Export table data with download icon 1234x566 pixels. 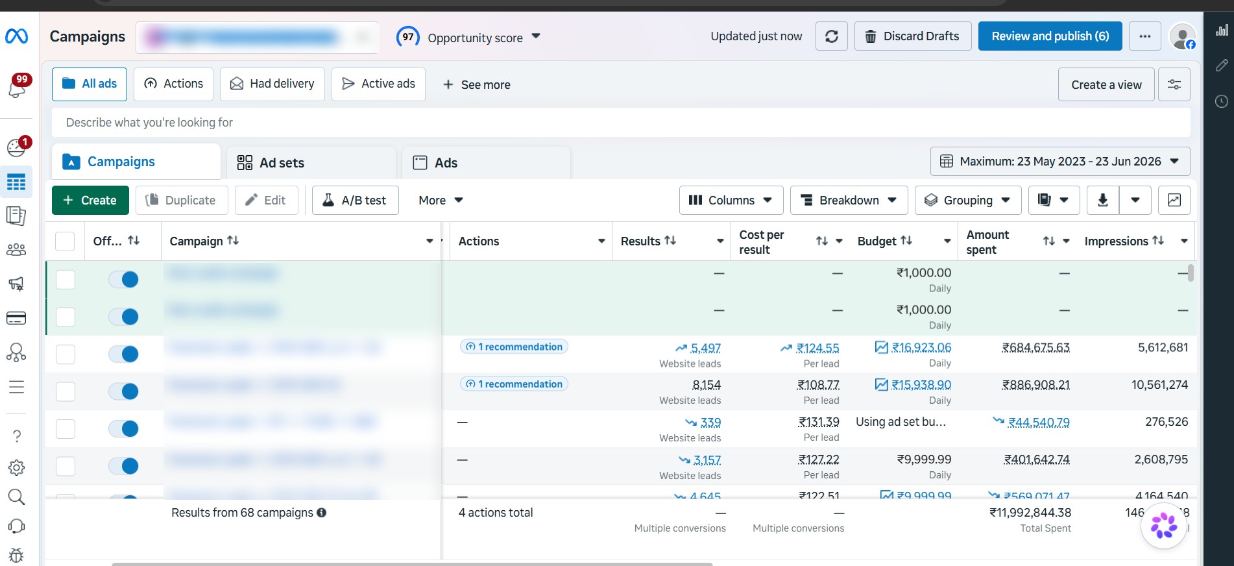pos(1102,200)
